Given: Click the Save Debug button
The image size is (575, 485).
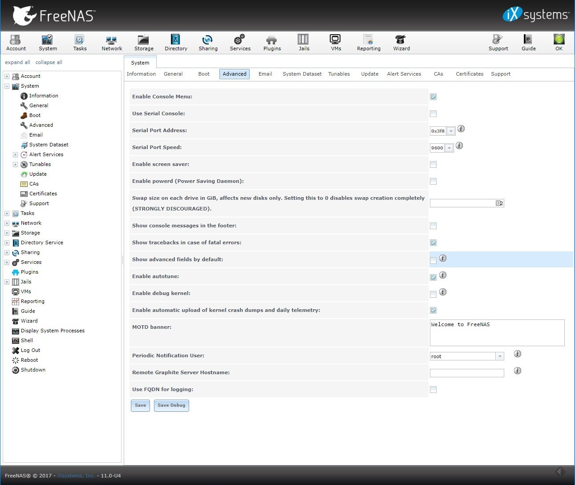Looking at the screenshot, I should tap(171, 405).
